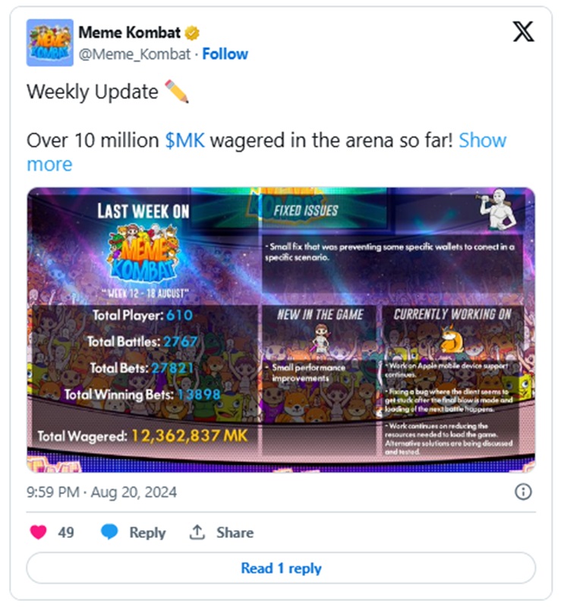
Task: Click the gold verified badge
Action: 192,33
